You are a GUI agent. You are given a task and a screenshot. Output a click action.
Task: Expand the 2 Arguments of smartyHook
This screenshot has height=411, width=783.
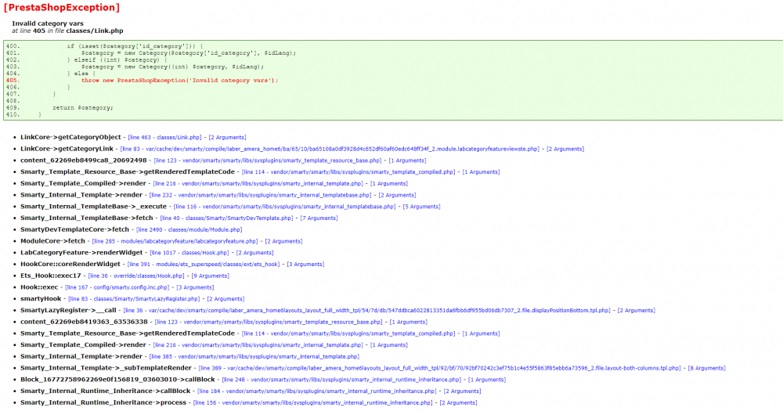(226, 298)
